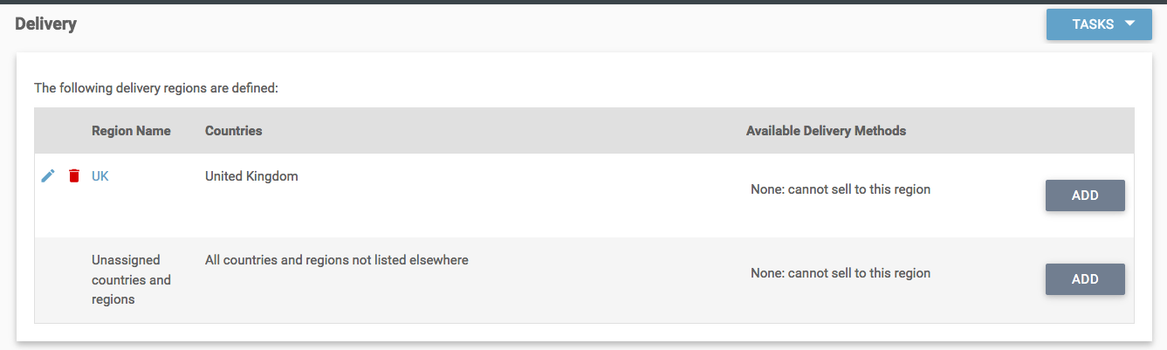The width and height of the screenshot is (1167, 350).
Task: Click the Delivery page heading
Action: coord(46,24)
